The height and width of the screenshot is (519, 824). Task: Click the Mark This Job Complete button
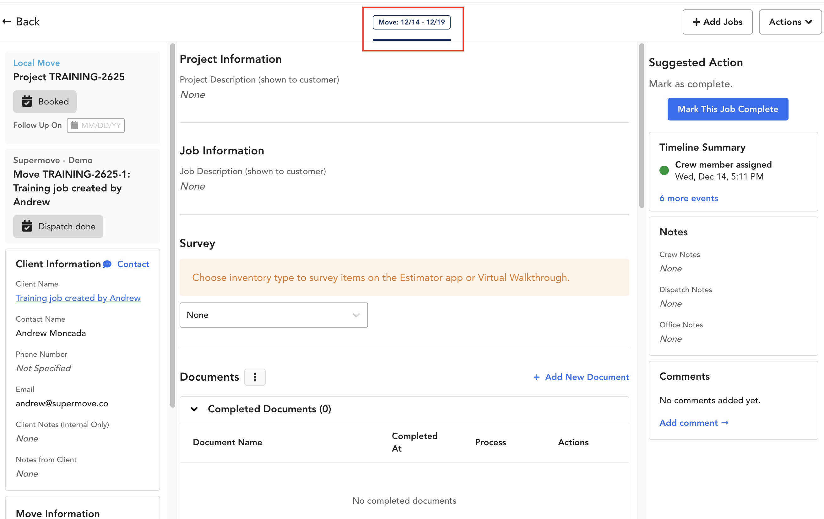[728, 109]
